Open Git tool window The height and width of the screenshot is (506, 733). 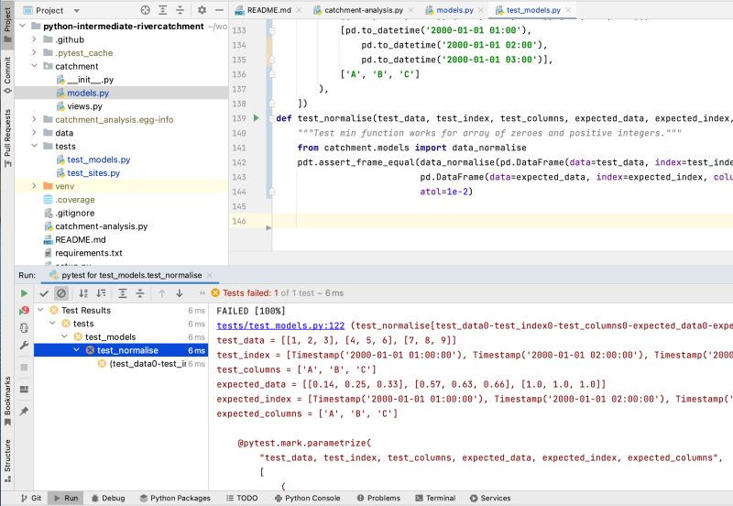pos(31,498)
